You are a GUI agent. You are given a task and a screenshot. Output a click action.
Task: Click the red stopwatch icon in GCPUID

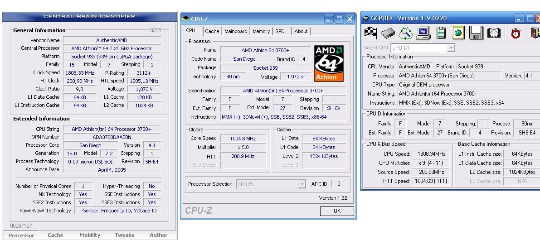click(516, 34)
